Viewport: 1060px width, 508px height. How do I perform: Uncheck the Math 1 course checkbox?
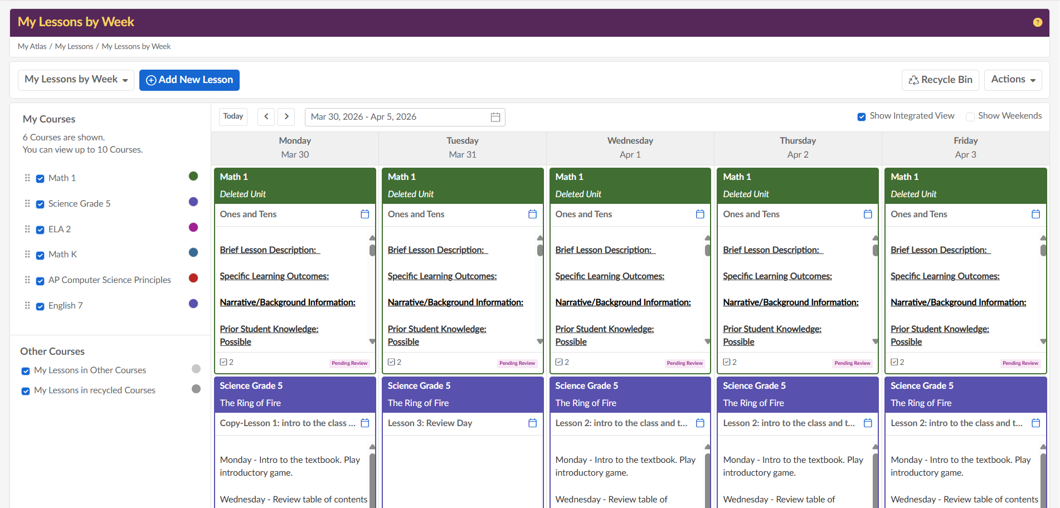(40, 179)
